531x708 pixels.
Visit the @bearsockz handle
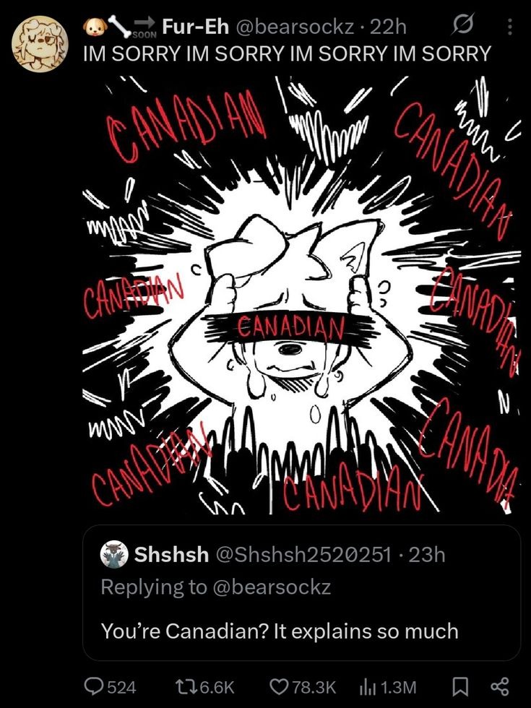tap(294, 27)
